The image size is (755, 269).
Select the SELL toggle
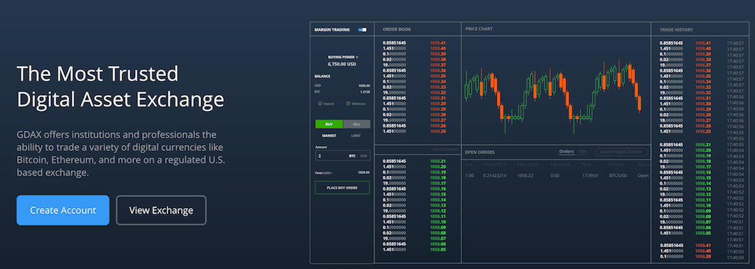(356, 124)
